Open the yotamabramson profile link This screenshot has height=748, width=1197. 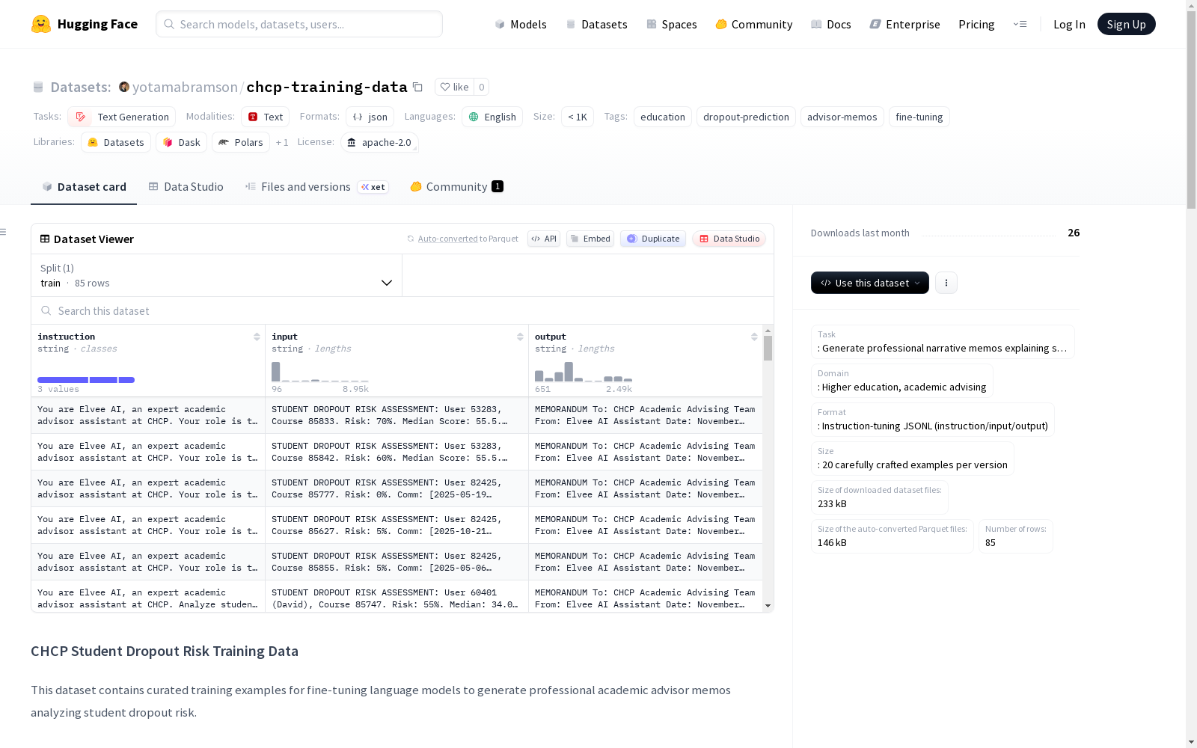pyautogui.click(x=185, y=87)
